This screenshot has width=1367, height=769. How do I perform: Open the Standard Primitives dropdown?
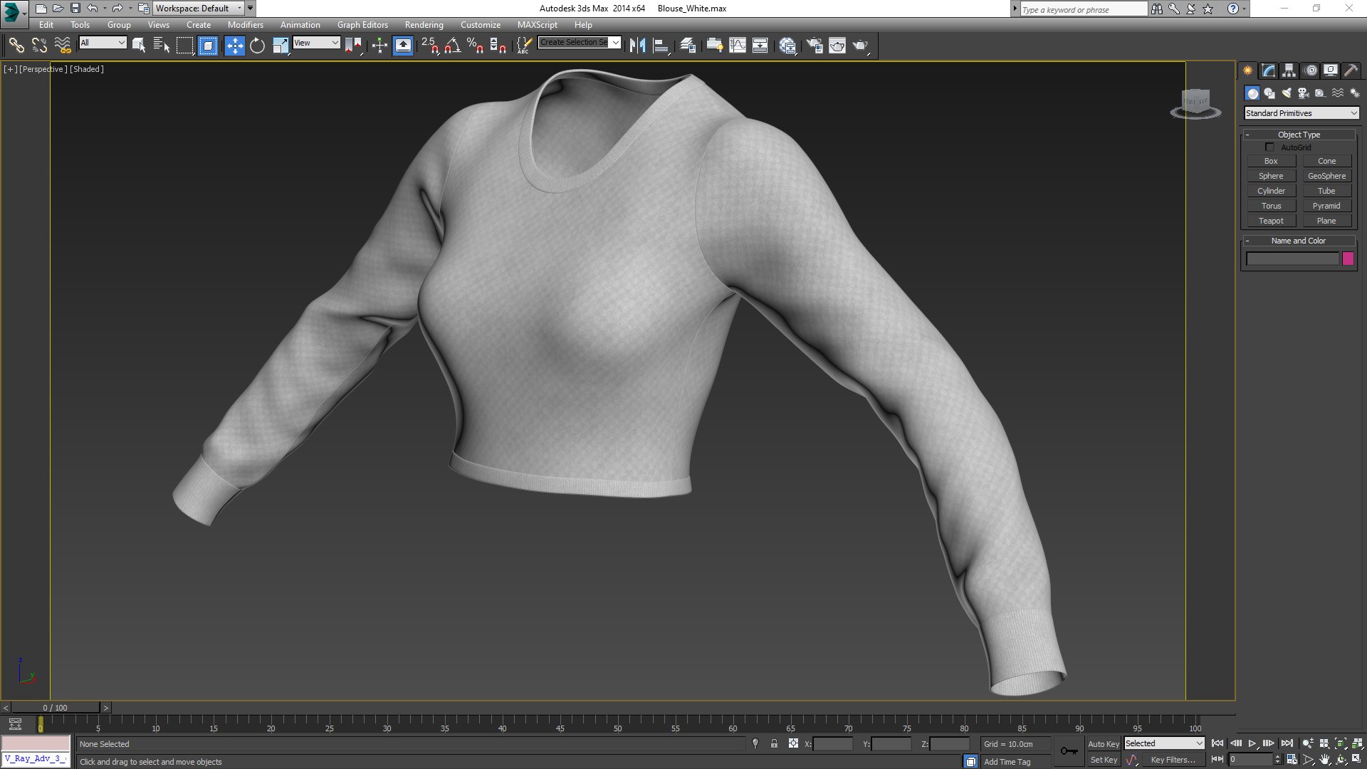coord(1301,113)
